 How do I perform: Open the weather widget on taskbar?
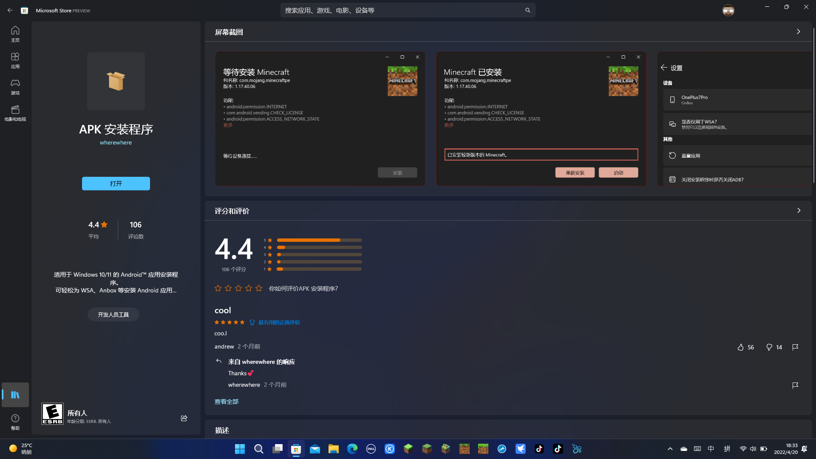20,449
